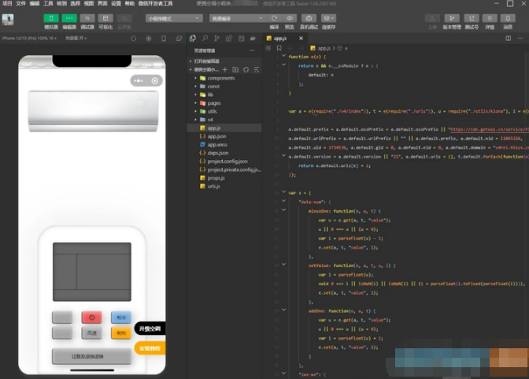
Task: Click the search icon above the explorer
Action: click(x=205, y=38)
